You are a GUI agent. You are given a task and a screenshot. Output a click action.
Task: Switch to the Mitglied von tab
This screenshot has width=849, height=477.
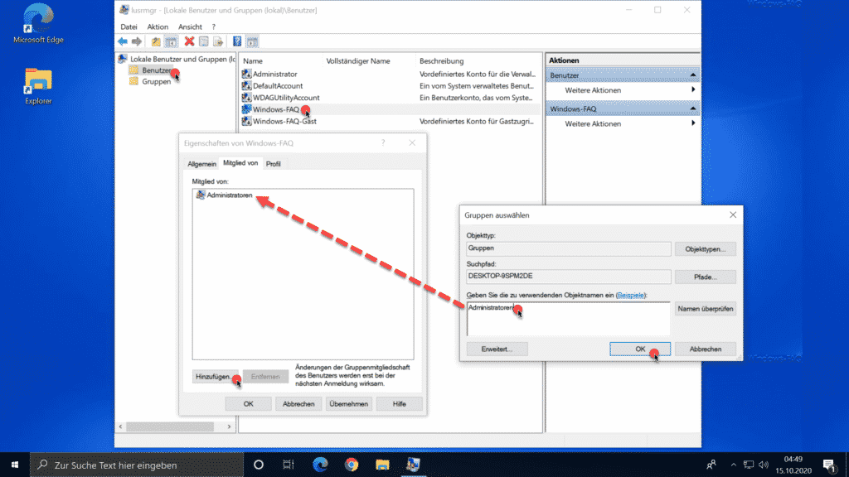pyautogui.click(x=240, y=163)
